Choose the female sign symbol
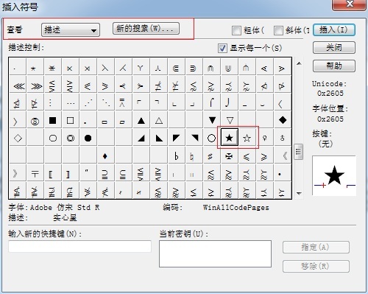Screen dimensions: 368x294 click(x=264, y=138)
